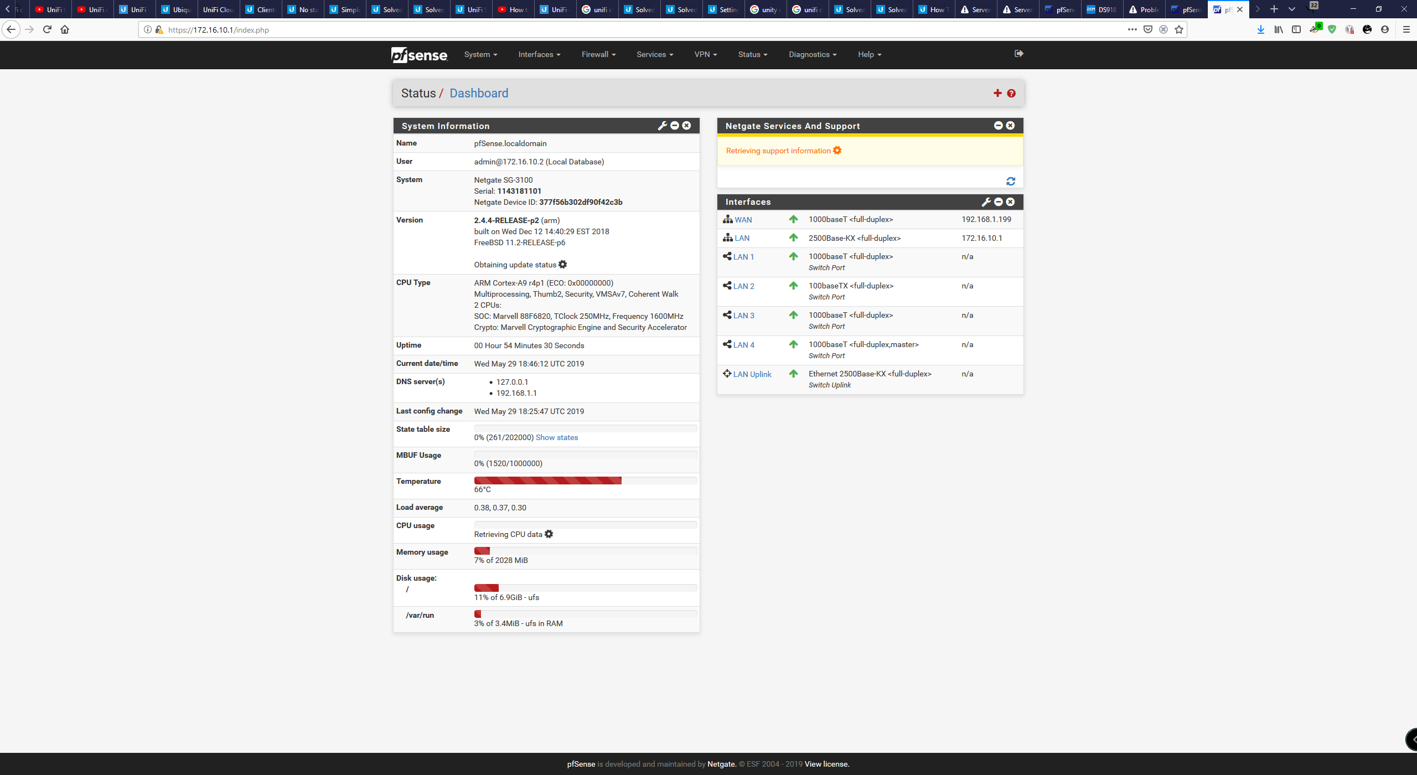Open the Services menu
Viewport: 1417px width, 775px height.
coord(654,54)
